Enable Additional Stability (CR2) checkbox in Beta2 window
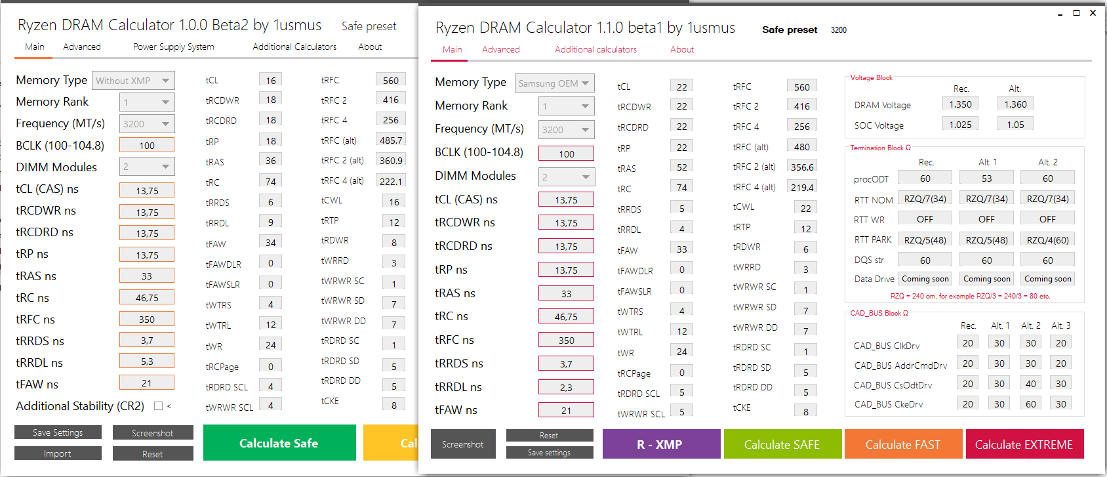The width and height of the screenshot is (1107, 477). (158, 406)
